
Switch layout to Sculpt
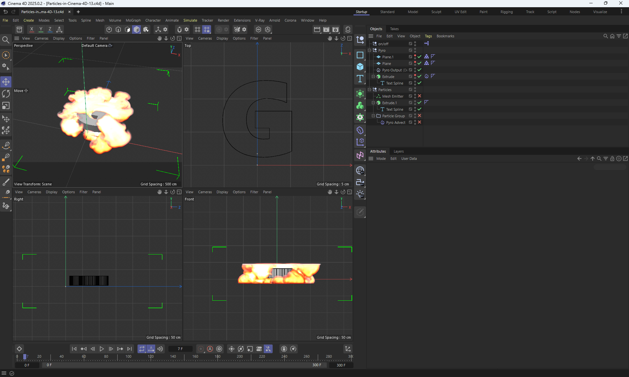click(436, 12)
